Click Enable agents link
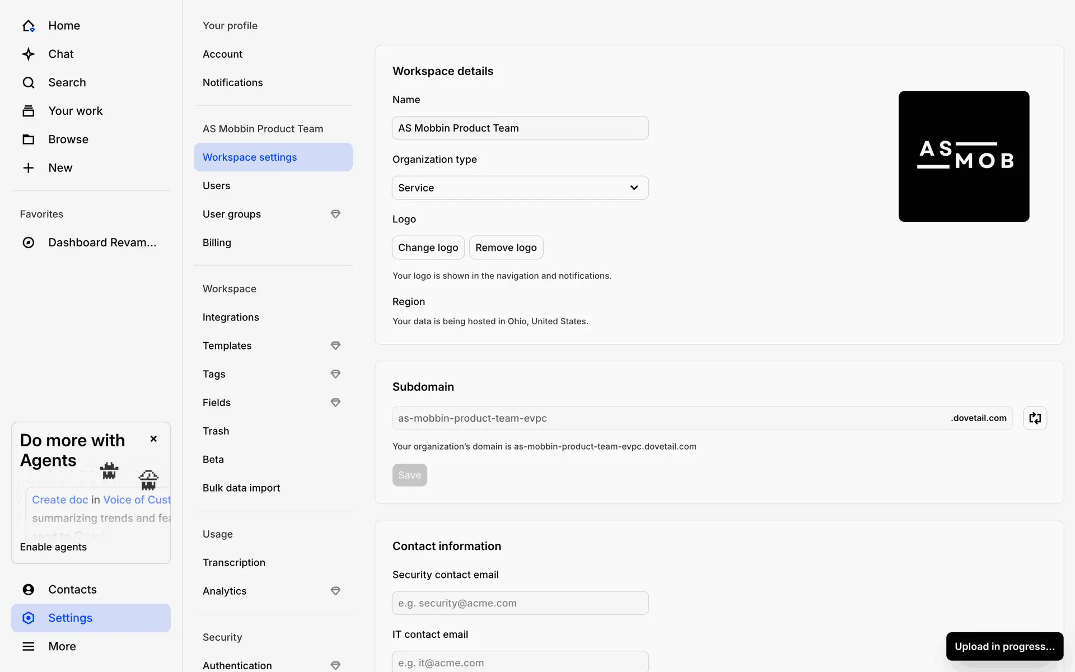 coord(53,547)
